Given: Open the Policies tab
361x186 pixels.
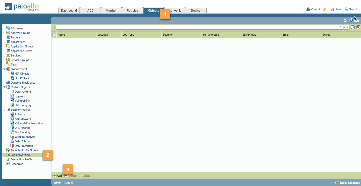Looking at the screenshot, I should click(132, 10).
